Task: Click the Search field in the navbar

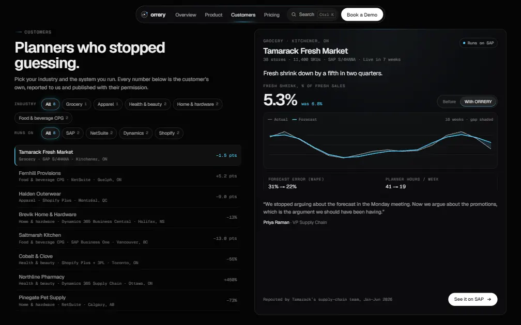Action: [x=313, y=14]
